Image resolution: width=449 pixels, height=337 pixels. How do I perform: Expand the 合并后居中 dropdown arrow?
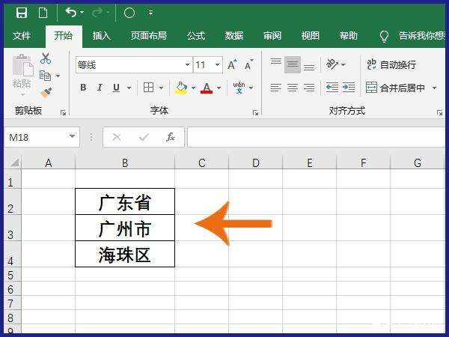tap(434, 88)
